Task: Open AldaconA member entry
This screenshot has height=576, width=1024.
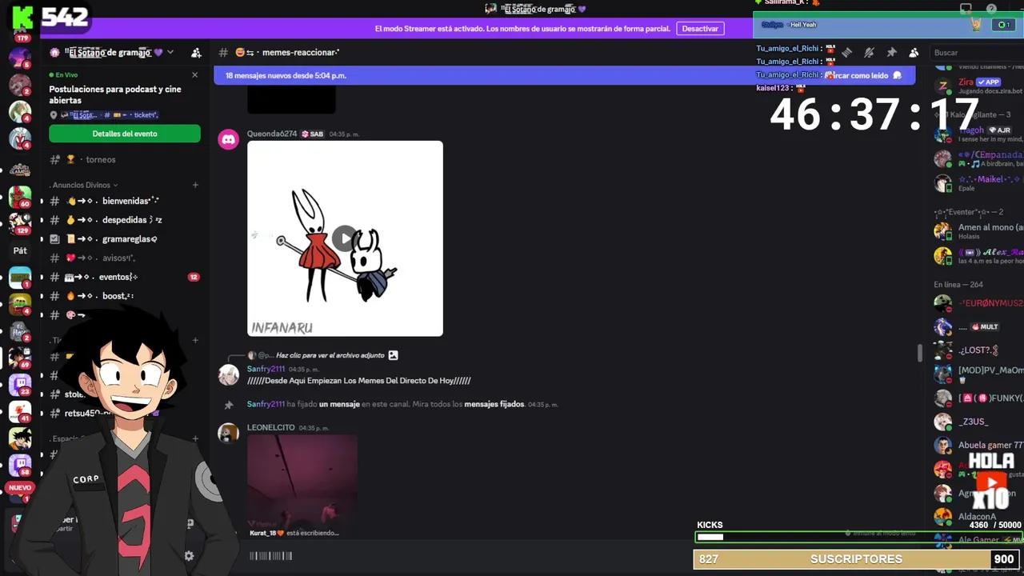Action: (x=978, y=517)
